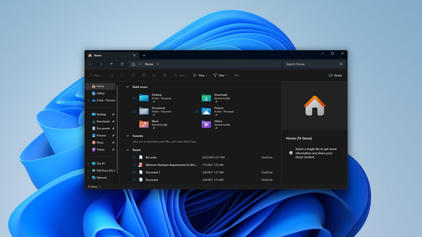
Task: Click the pin icon beside sidebar Music
Action: (x=113, y=142)
